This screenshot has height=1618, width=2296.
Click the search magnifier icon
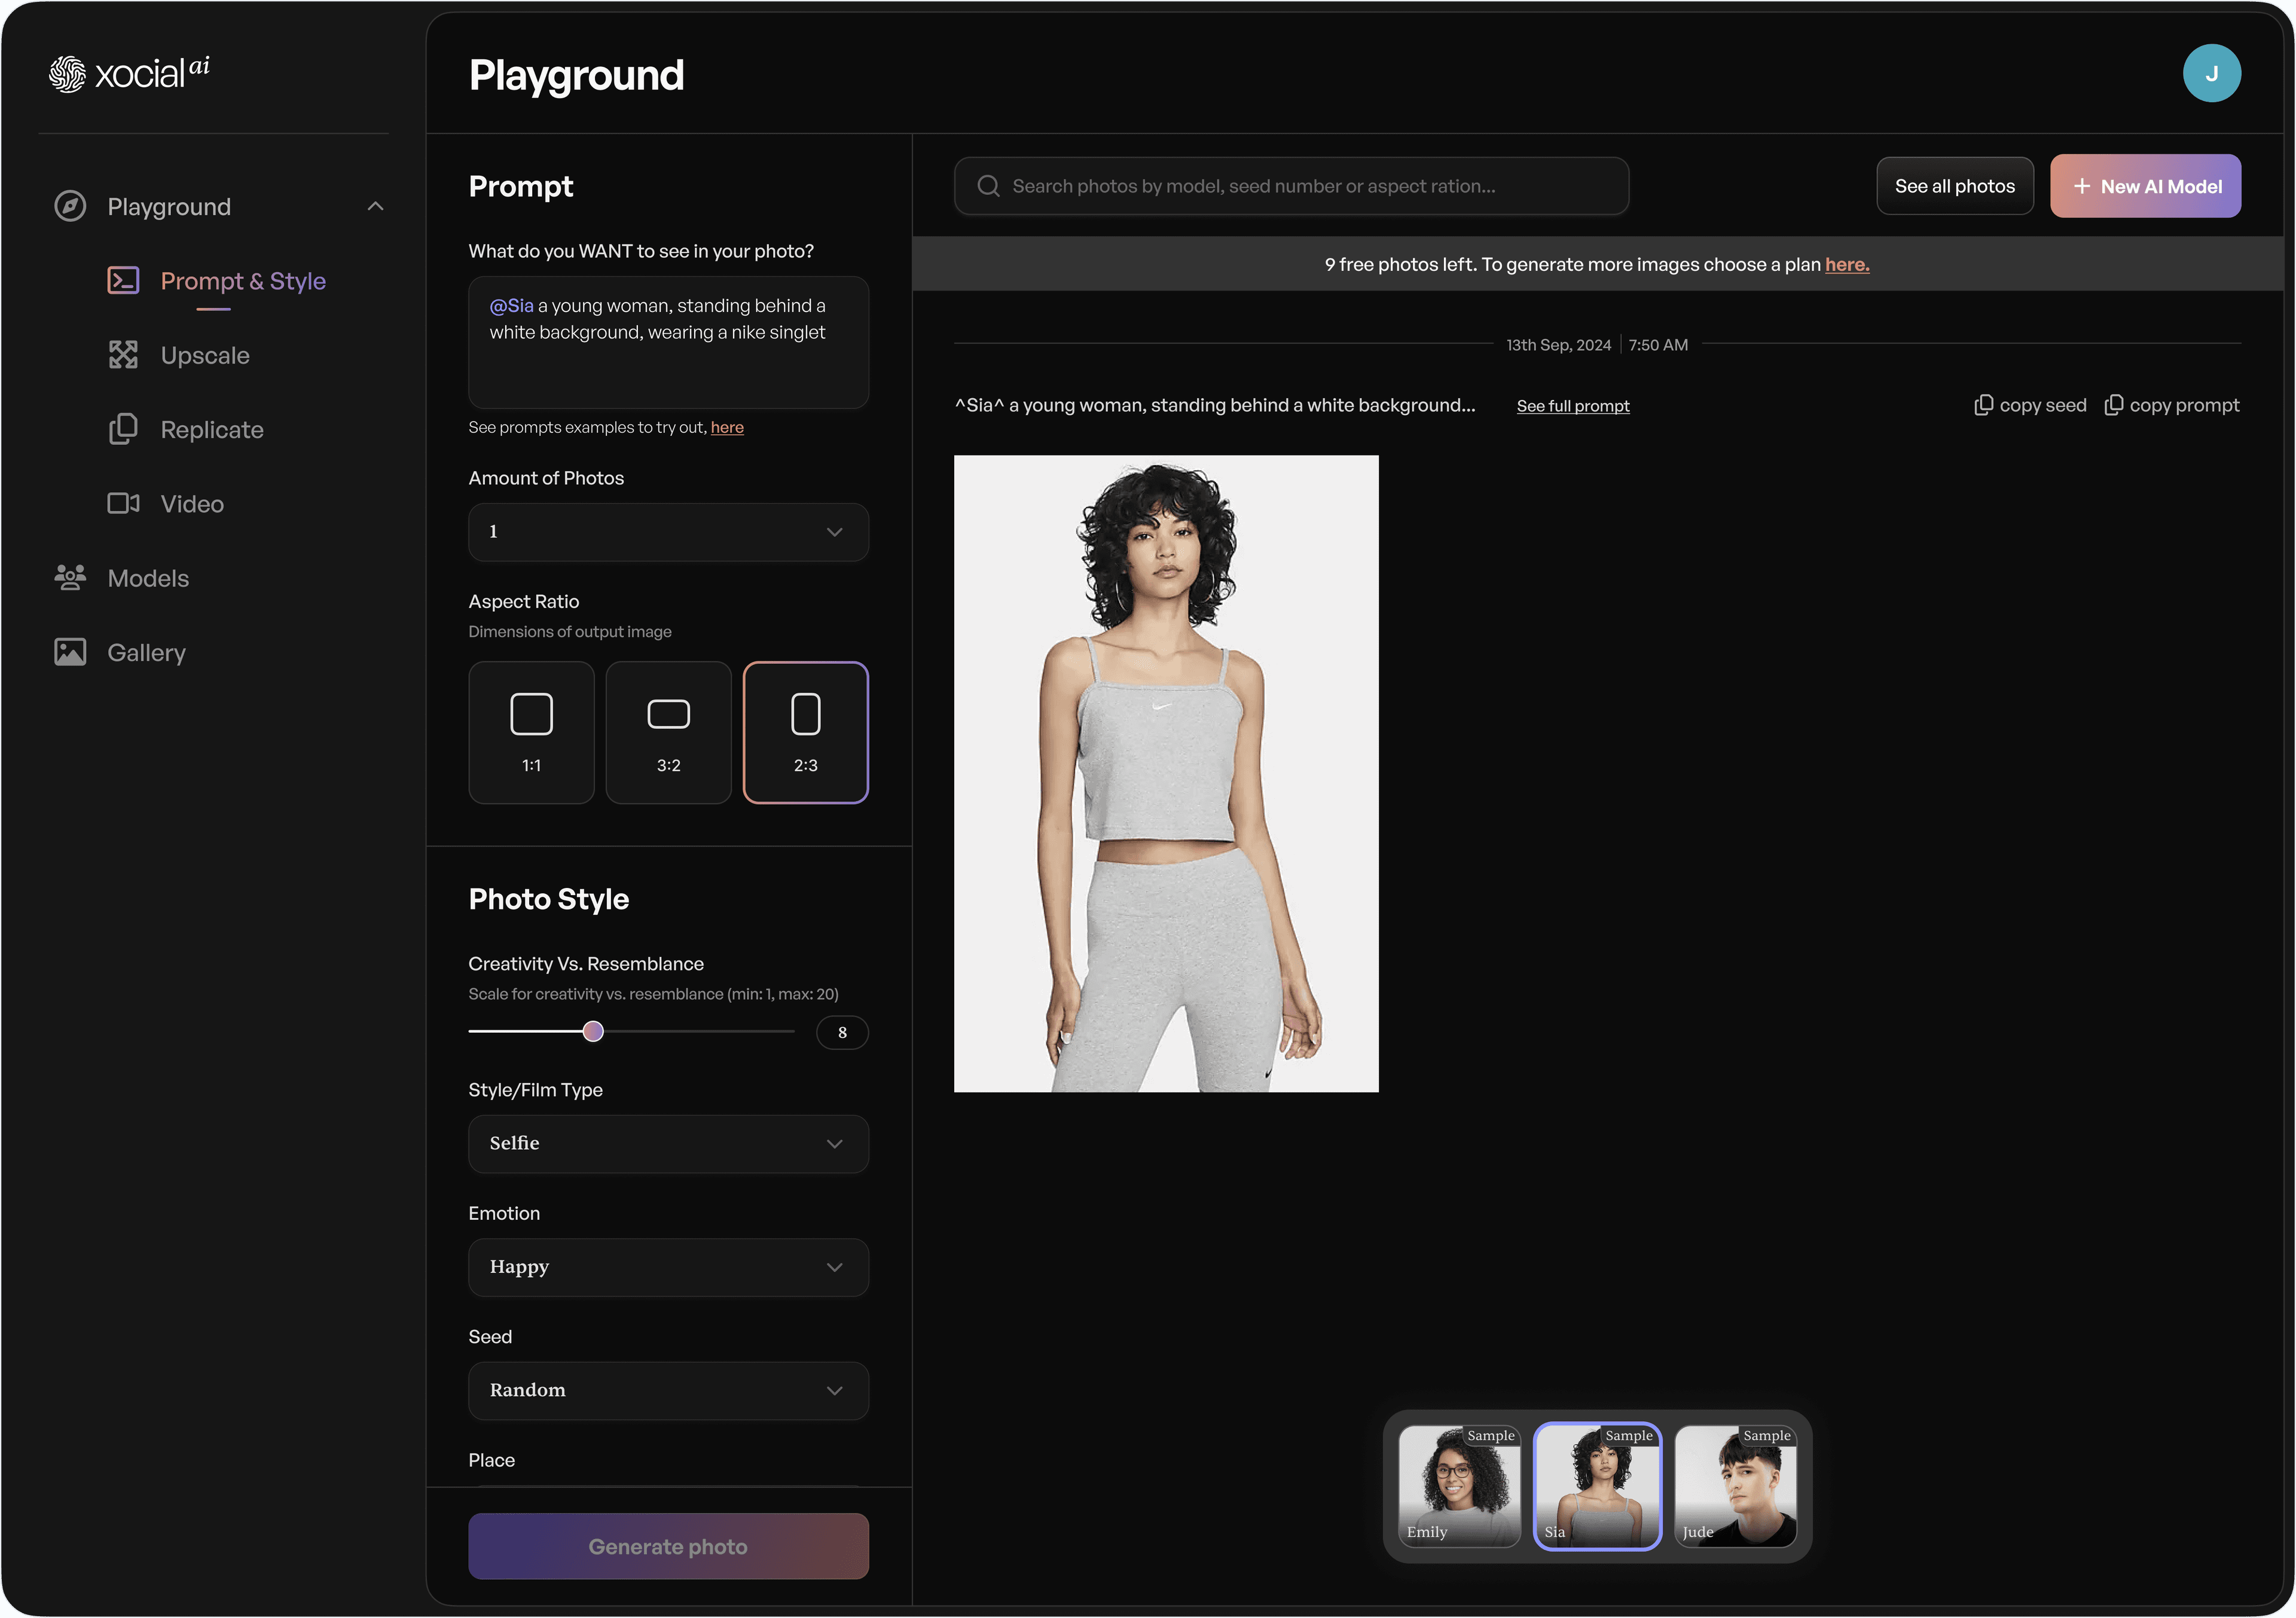pyautogui.click(x=988, y=186)
